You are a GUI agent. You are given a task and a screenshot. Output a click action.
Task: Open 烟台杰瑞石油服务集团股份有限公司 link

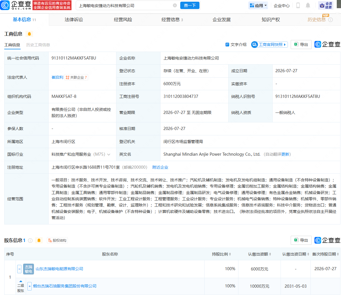point(65,286)
